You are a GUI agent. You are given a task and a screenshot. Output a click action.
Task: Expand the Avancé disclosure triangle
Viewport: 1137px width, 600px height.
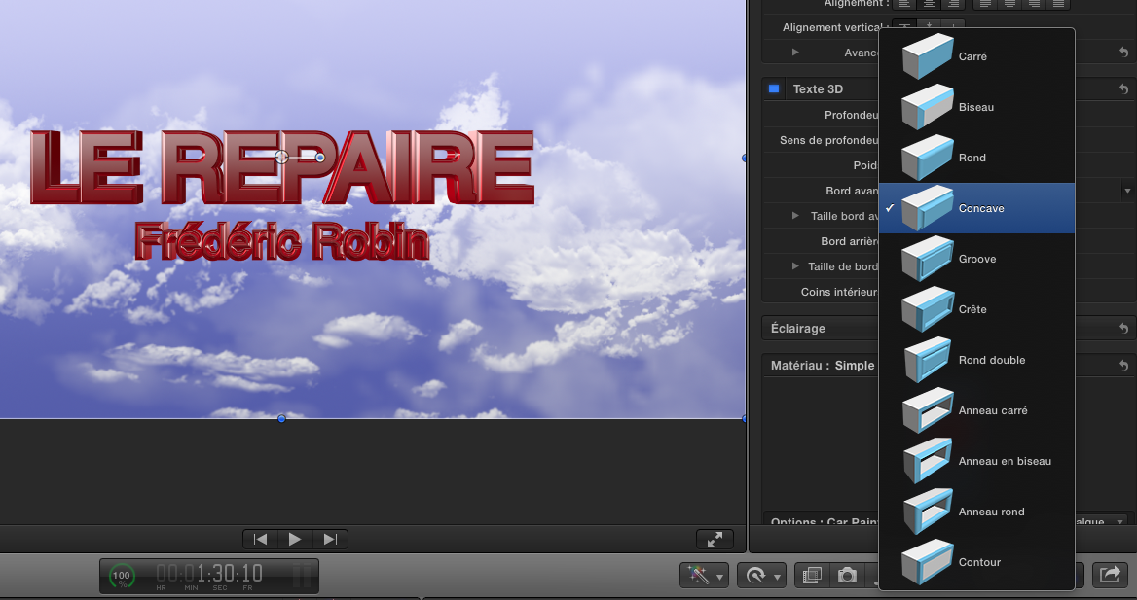pos(795,53)
